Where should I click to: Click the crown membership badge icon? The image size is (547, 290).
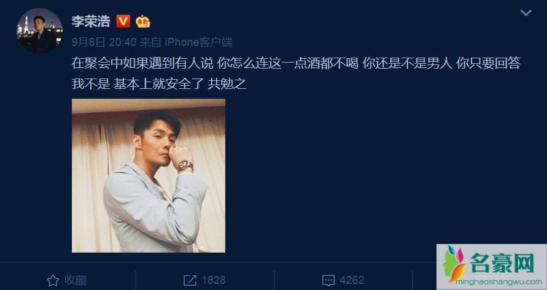[142, 21]
